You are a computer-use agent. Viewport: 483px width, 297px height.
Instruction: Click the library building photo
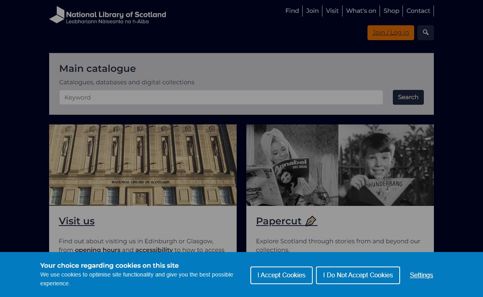pos(143,165)
